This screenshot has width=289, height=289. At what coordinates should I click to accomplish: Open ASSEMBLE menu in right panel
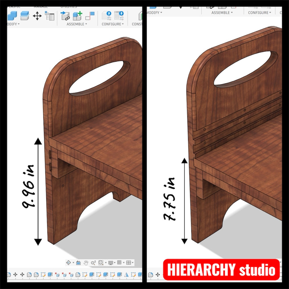pyautogui.click(x=222, y=13)
